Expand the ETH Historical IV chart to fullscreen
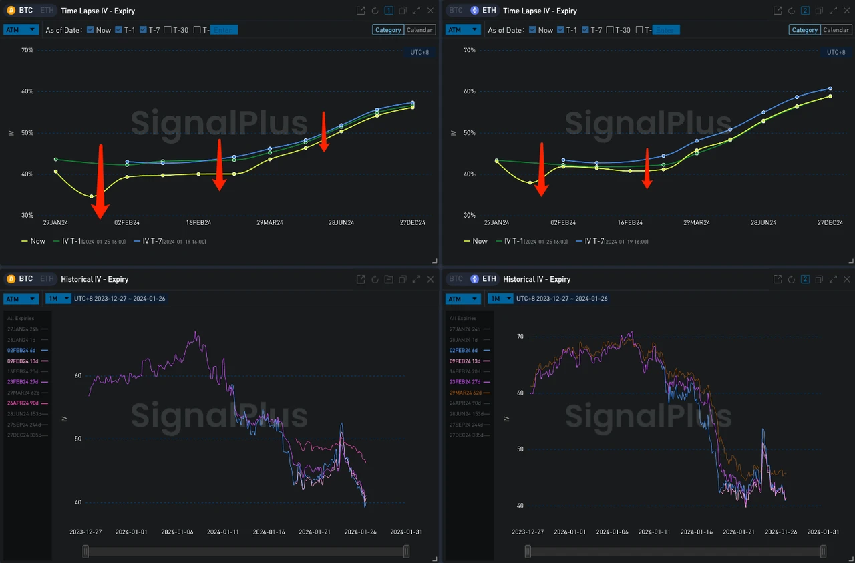The width and height of the screenshot is (855, 563). click(x=833, y=279)
